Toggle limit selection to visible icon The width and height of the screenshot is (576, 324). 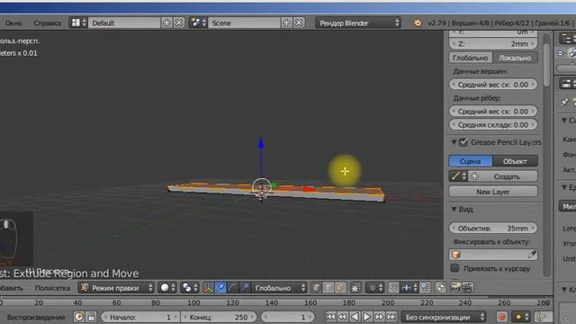click(x=355, y=288)
